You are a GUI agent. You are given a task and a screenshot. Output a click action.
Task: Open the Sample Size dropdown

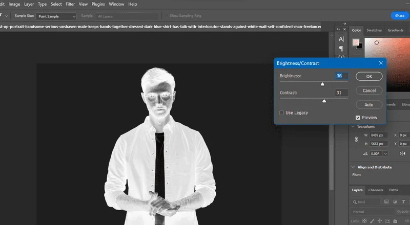click(56, 16)
